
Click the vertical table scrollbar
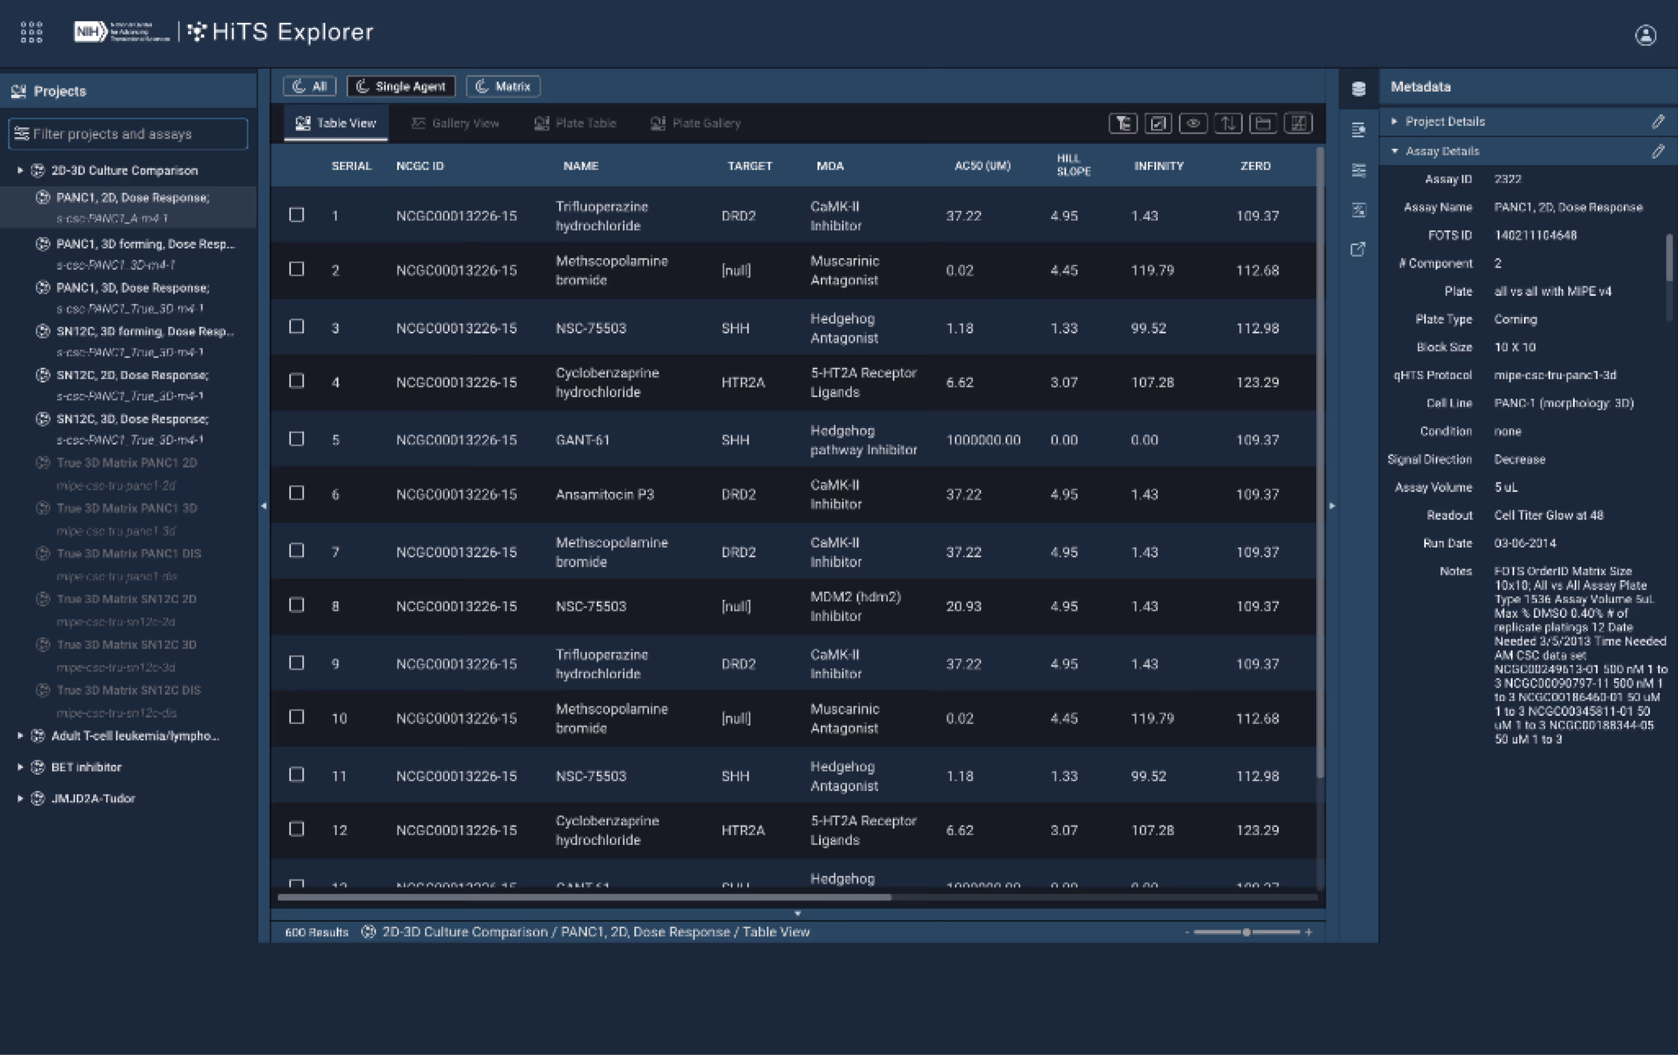tap(1320, 463)
